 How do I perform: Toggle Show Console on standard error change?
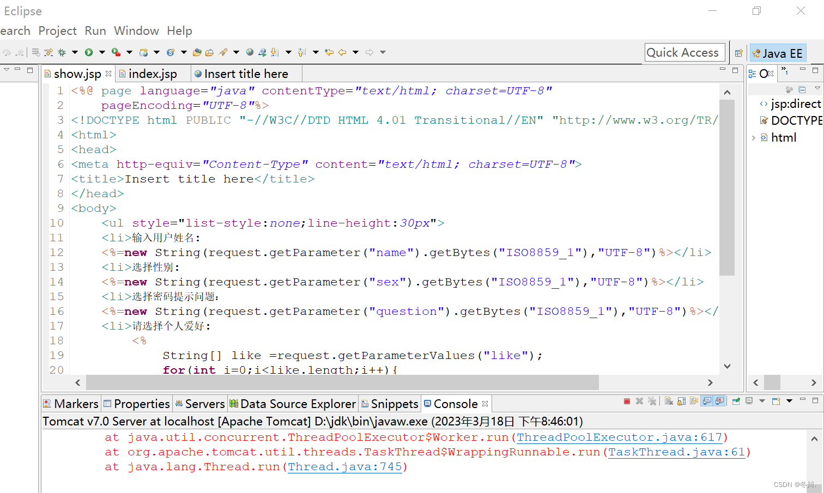tap(719, 401)
